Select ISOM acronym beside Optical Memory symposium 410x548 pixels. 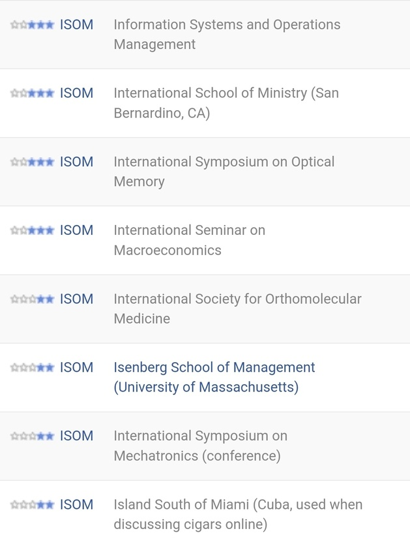point(76,162)
